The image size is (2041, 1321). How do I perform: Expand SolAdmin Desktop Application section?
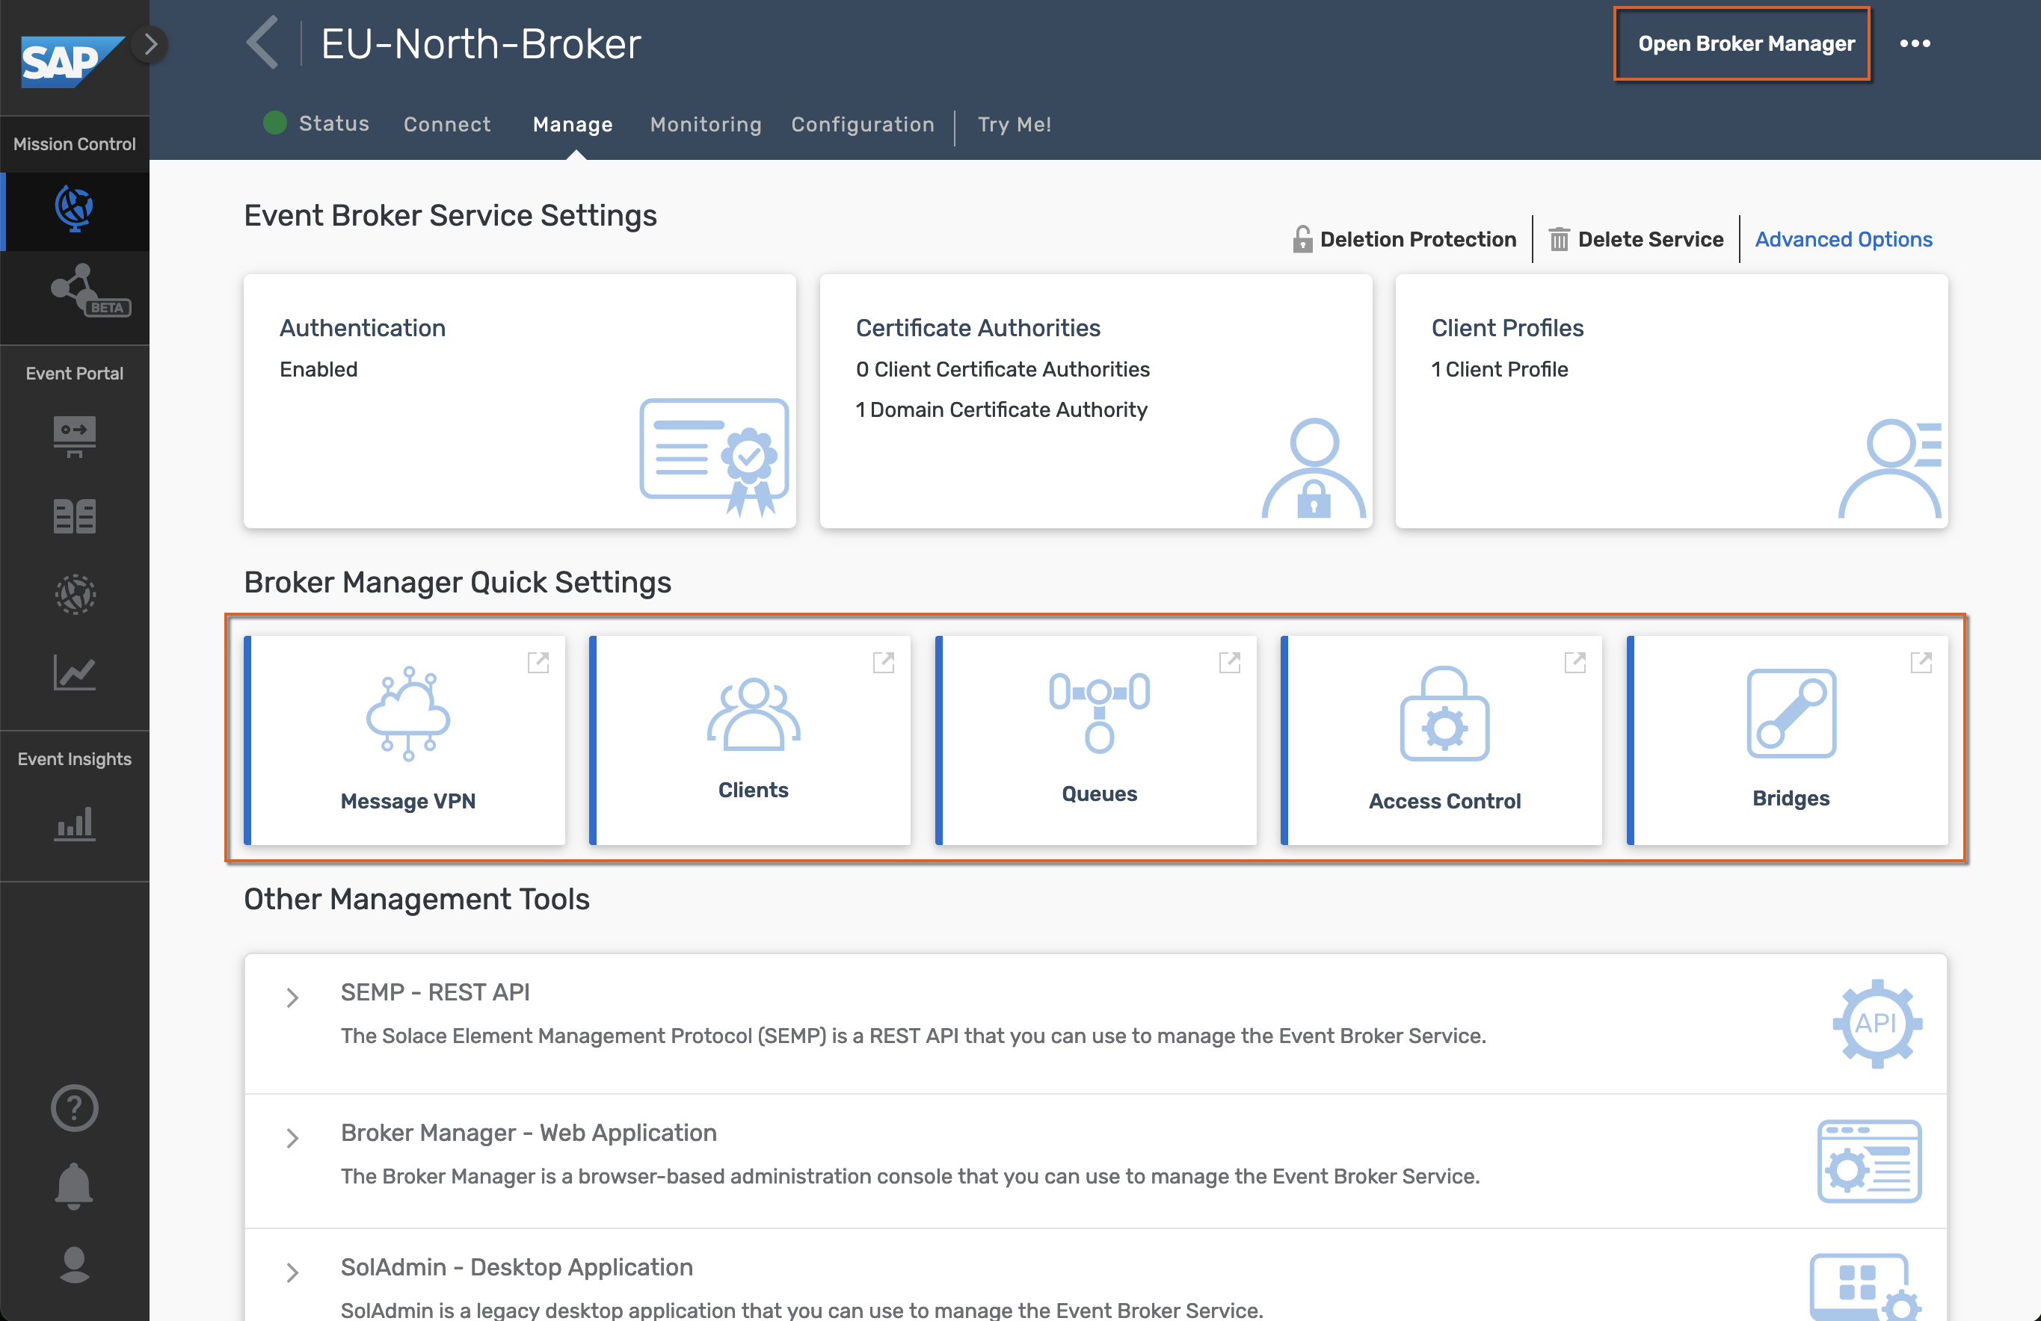coord(292,1269)
